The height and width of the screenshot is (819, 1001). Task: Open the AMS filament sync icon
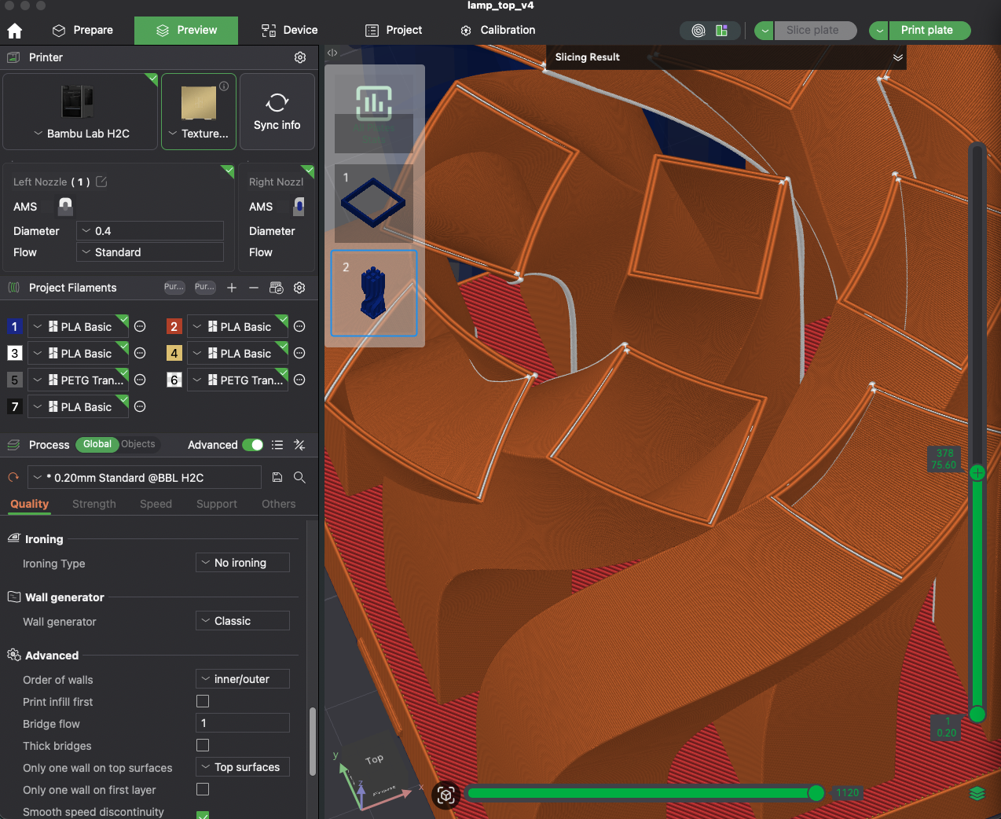coord(277,288)
